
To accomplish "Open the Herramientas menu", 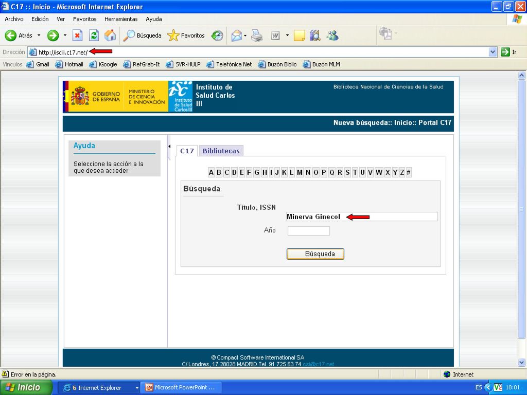I will tap(121, 19).
